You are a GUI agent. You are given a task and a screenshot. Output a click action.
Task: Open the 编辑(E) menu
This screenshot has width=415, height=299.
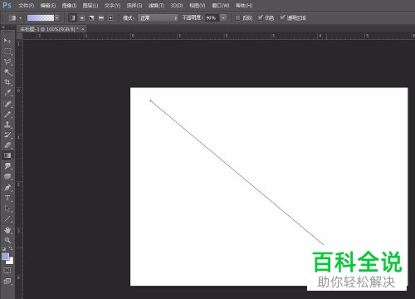48,6
